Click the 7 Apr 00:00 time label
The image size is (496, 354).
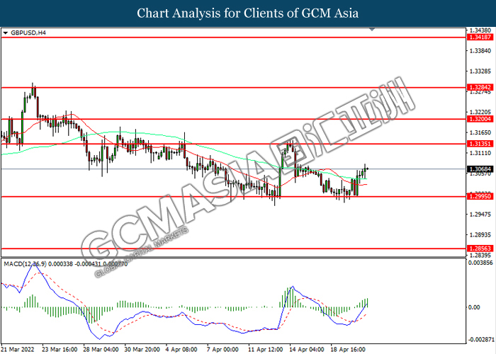pyautogui.click(x=222, y=349)
